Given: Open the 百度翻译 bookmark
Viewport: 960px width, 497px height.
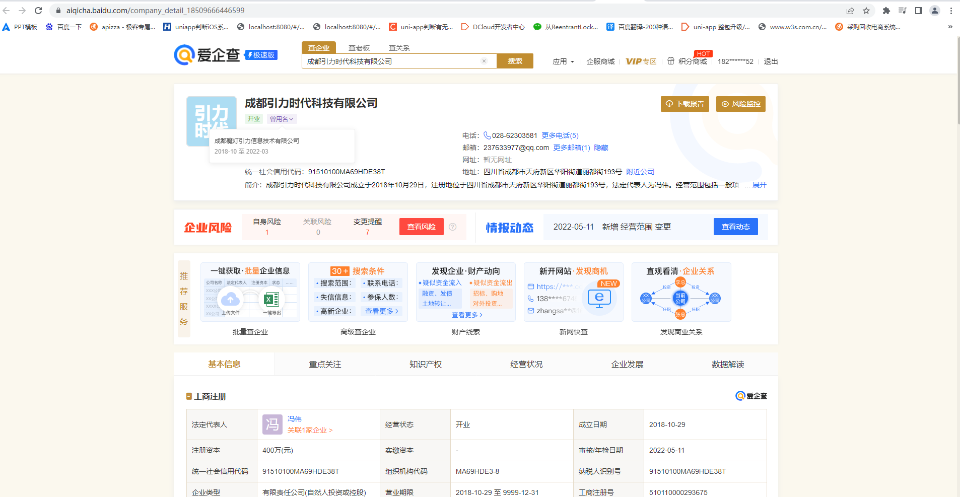Looking at the screenshot, I should click(x=640, y=27).
